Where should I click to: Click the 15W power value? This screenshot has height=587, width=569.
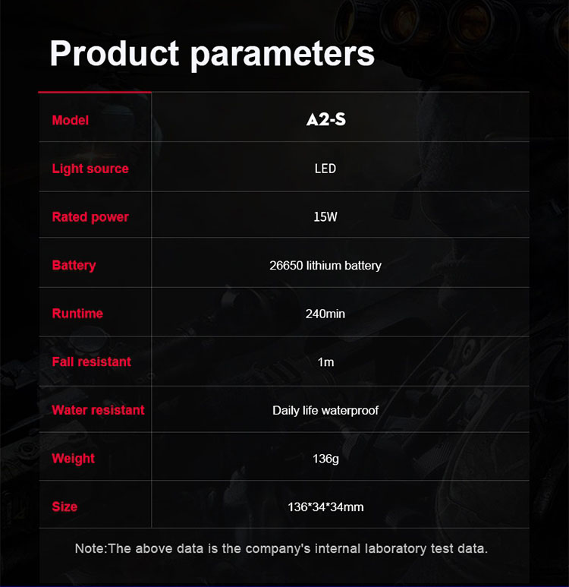pyautogui.click(x=325, y=217)
